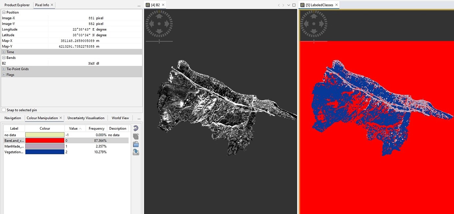Pan right in the B2 view
The width and height of the screenshot is (454, 214).
pos(167,24)
